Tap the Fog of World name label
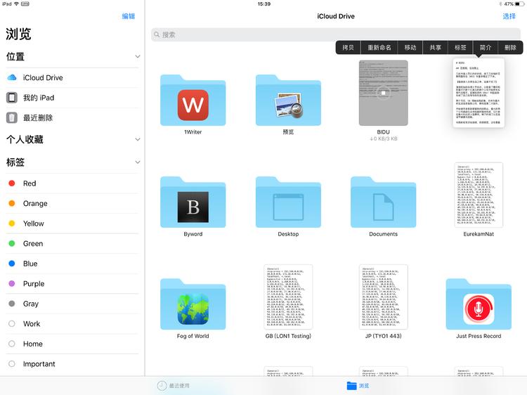 tap(193, 336)
